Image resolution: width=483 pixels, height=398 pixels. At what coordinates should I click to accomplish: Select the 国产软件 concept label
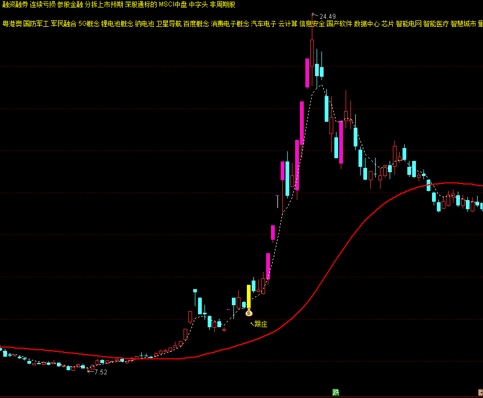click(x=339, y=24)
